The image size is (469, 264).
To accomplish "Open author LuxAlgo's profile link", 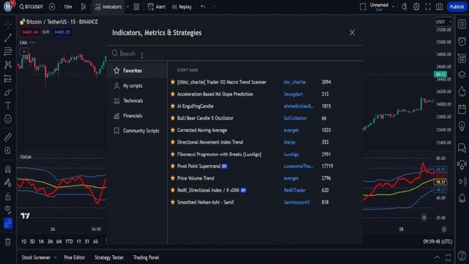I will (x=291, y=154).
